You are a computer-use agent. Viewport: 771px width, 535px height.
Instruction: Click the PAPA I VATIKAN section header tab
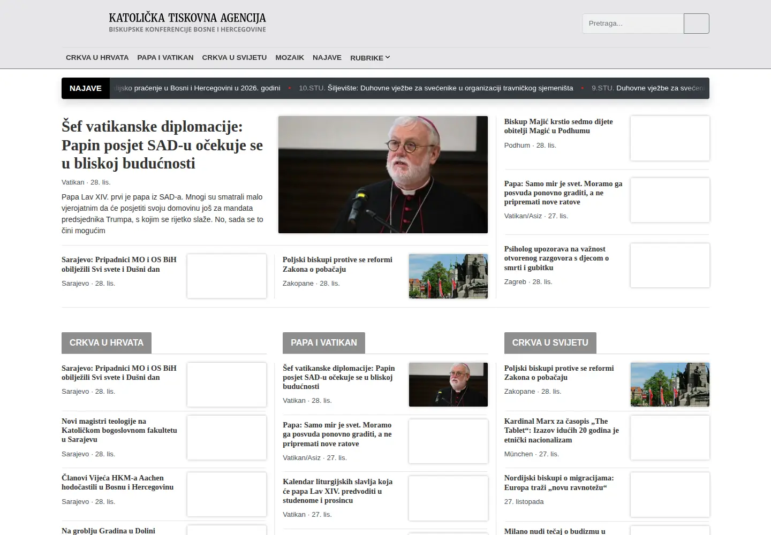pyautogui.click(x=324, y=343)
